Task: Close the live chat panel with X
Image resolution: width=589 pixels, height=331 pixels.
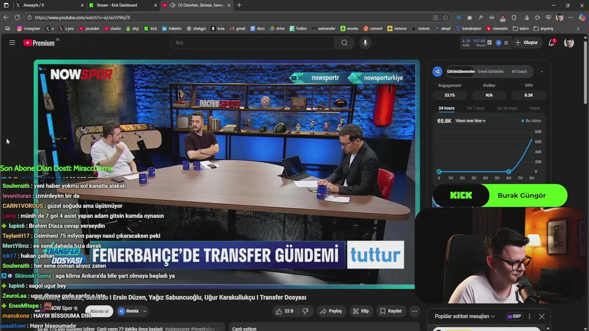Action: pos(542,316)
